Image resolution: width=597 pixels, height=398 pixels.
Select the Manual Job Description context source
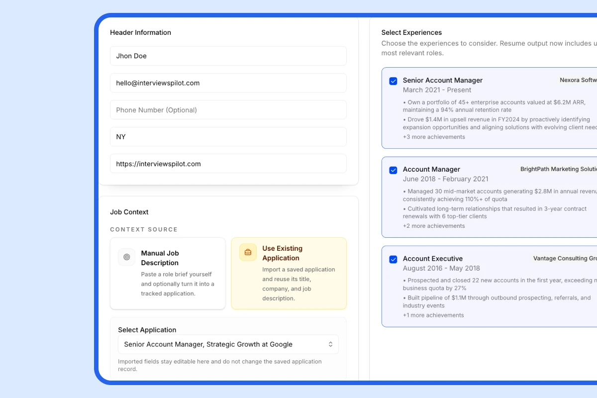(167, 273)
